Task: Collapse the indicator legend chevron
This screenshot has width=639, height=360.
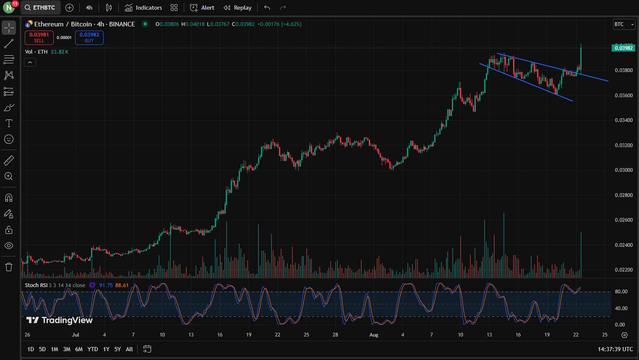Action: pyautogui.click(x=30, y=62)
